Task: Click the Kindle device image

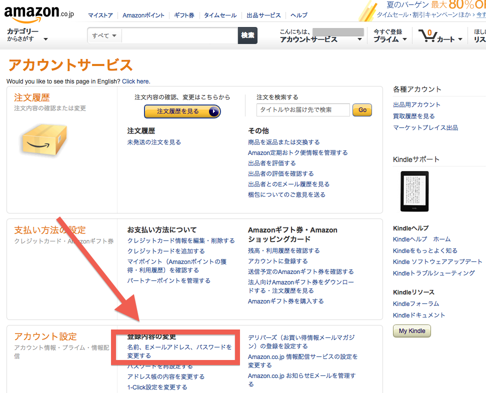Action: tap(414, 191)
